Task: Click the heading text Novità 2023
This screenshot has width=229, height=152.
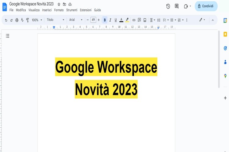Action: pos(106,89)
